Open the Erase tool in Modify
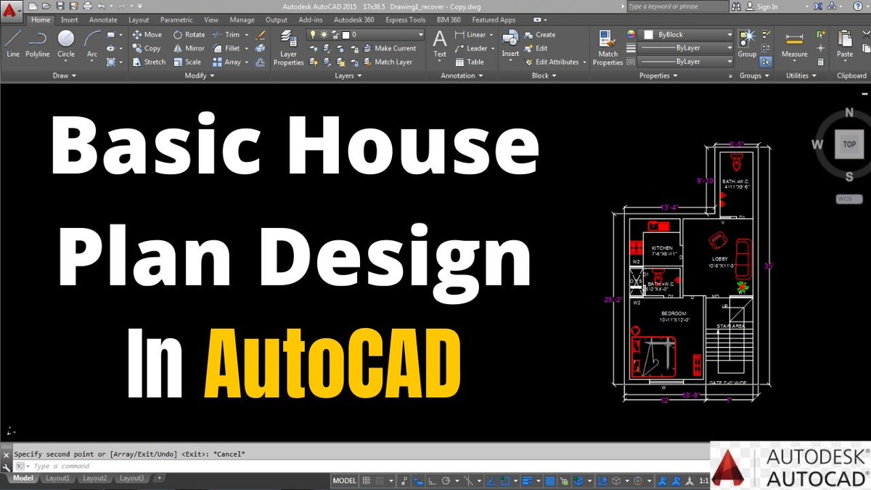The width and height of the screenshot is (871, 490). (x=261, y=34)
